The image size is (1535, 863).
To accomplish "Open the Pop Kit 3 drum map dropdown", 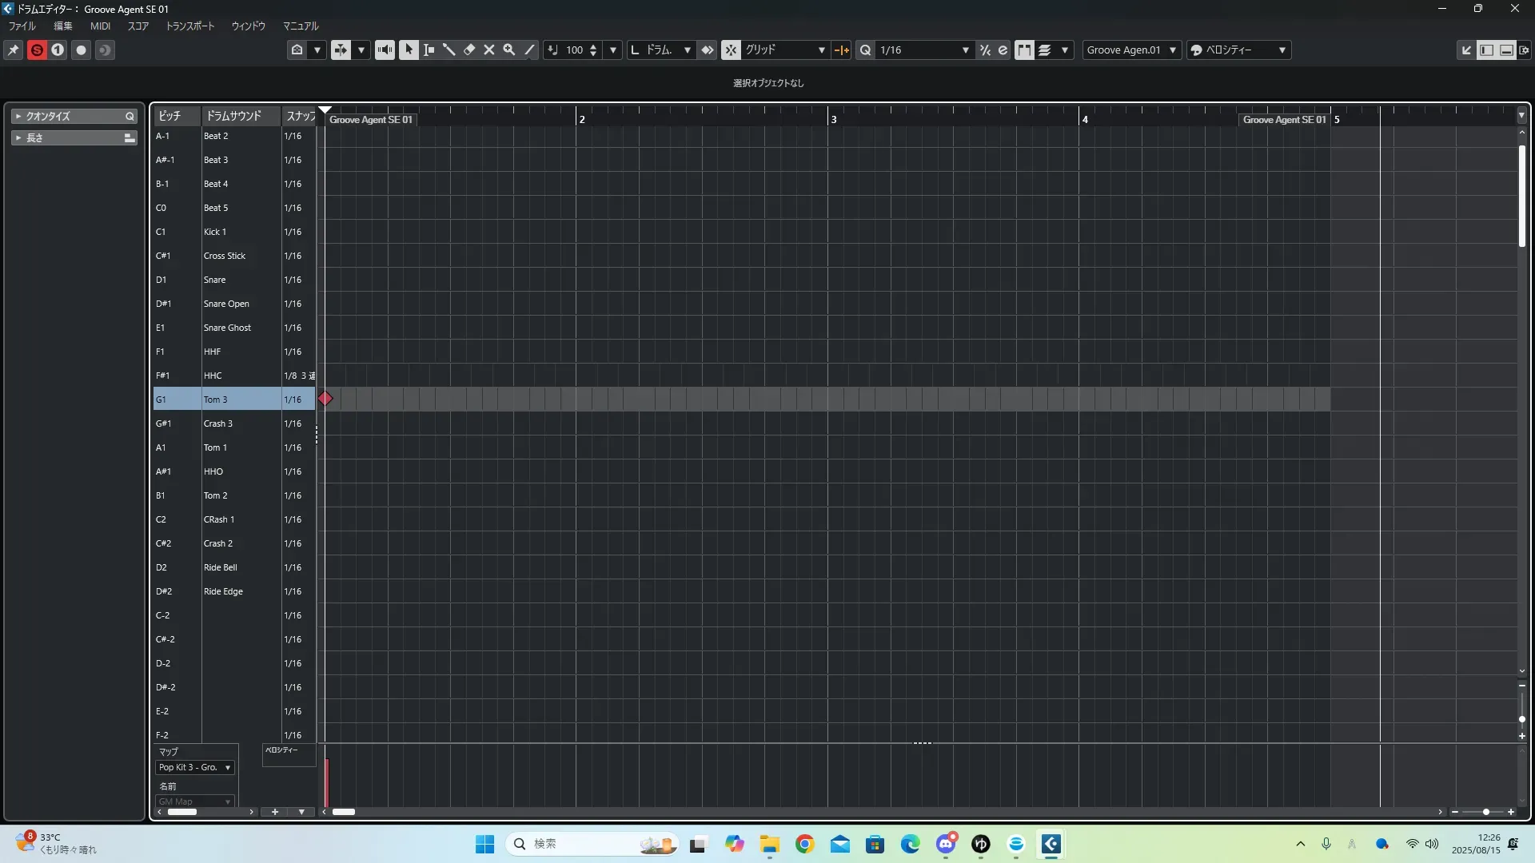I will 194,767.
